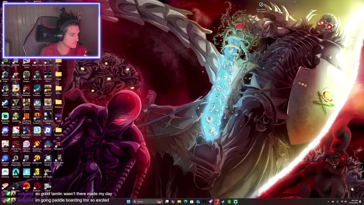Screen dimensions: 364x205
Task: Open Hello Kitty Island Adventure shortcut
Action: pyautogui.click(x=16, y=132)
